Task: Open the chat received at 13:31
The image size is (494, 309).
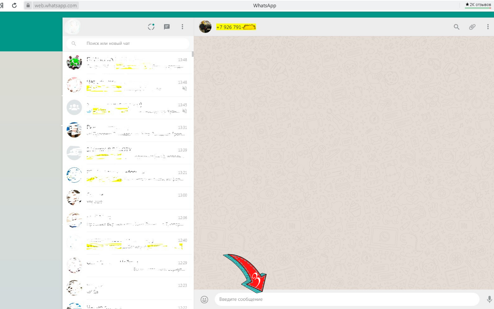Action: tap(128, 130)
